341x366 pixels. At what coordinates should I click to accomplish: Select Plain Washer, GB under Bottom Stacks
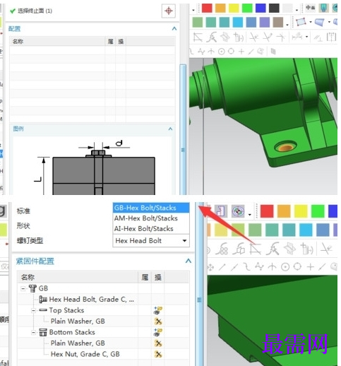78,343
